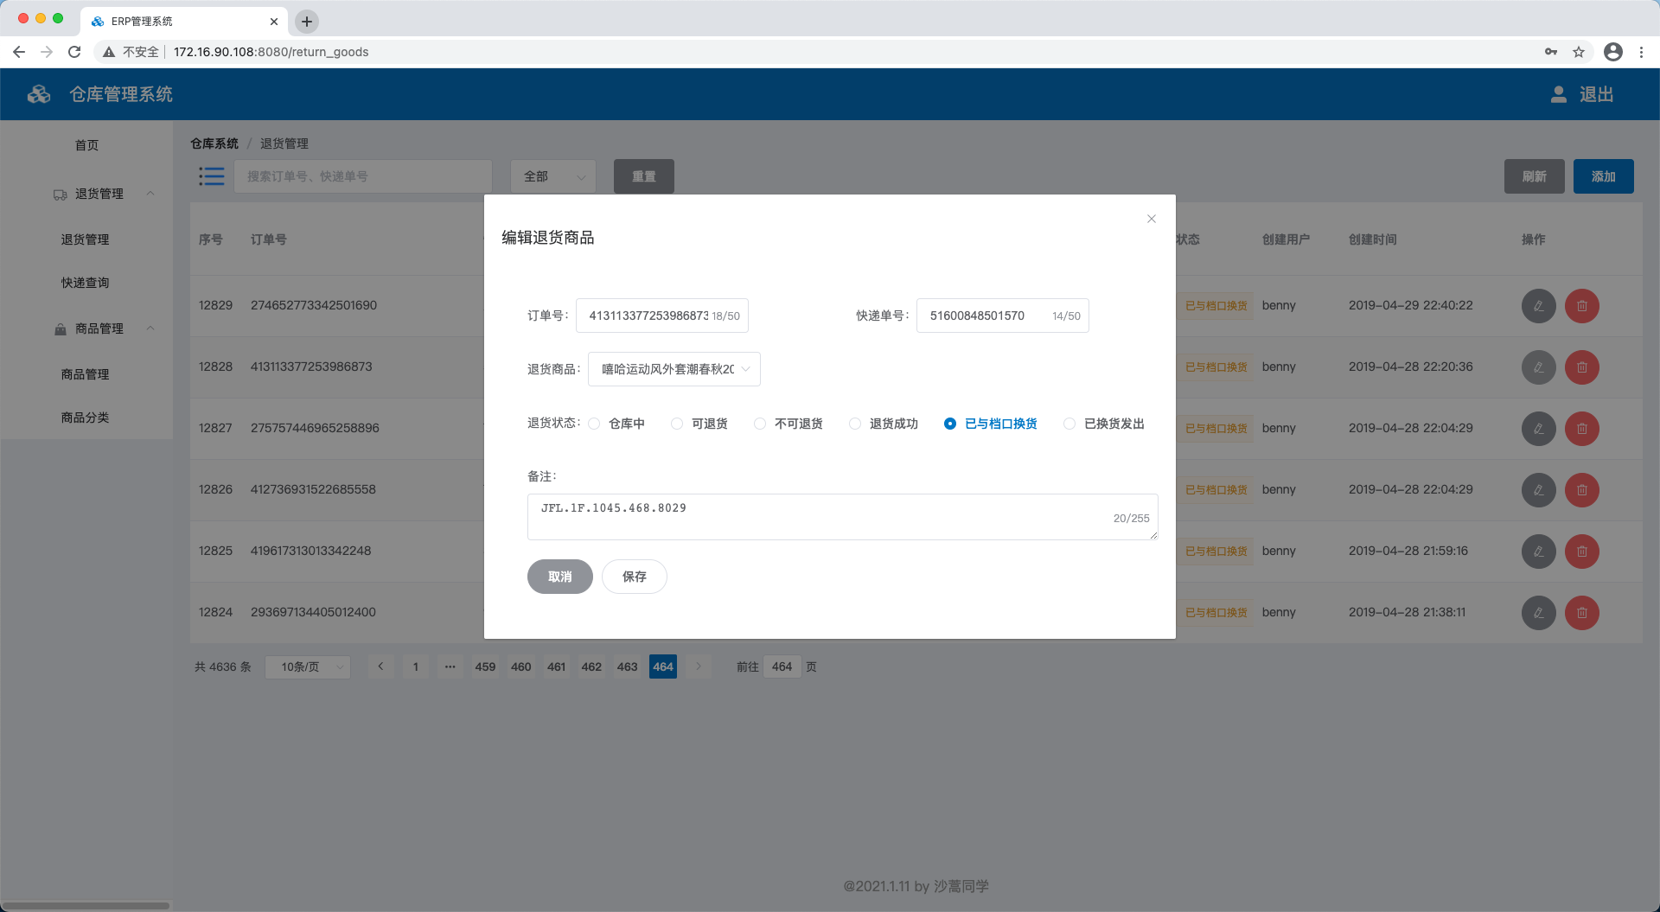The image size is (1660, 912).
Task: Edit row 12828 with pencil icon
Action: [1539, 367]
